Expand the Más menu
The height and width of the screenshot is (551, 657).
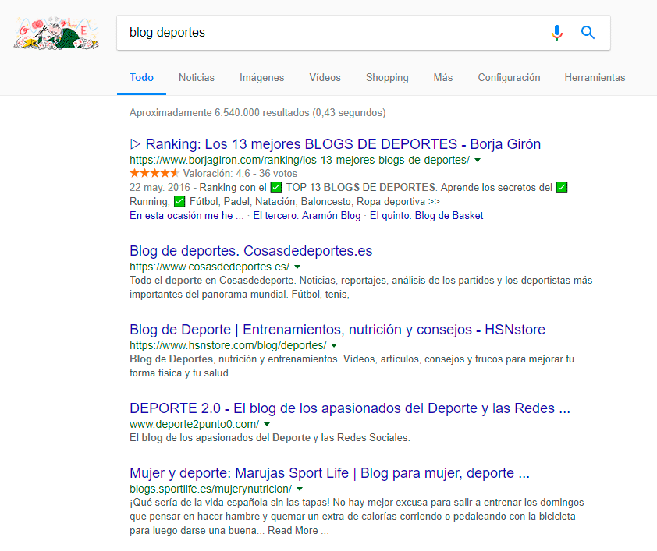click(x=443, y=78)
